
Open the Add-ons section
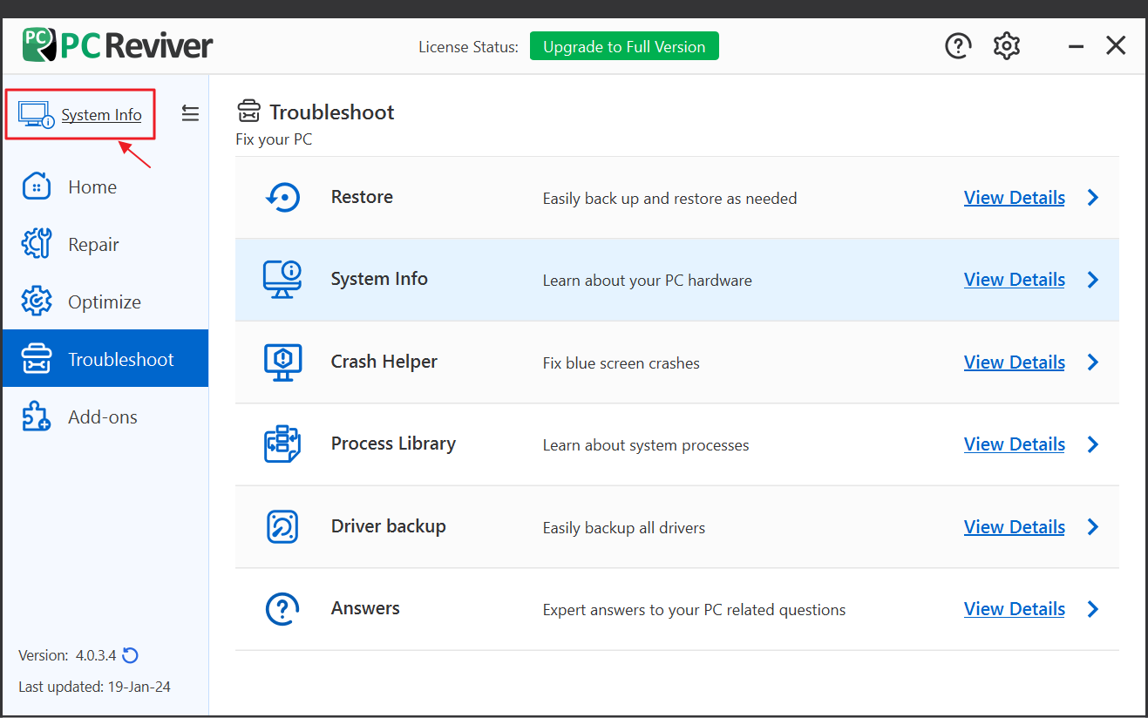click(x=102, y=417)
